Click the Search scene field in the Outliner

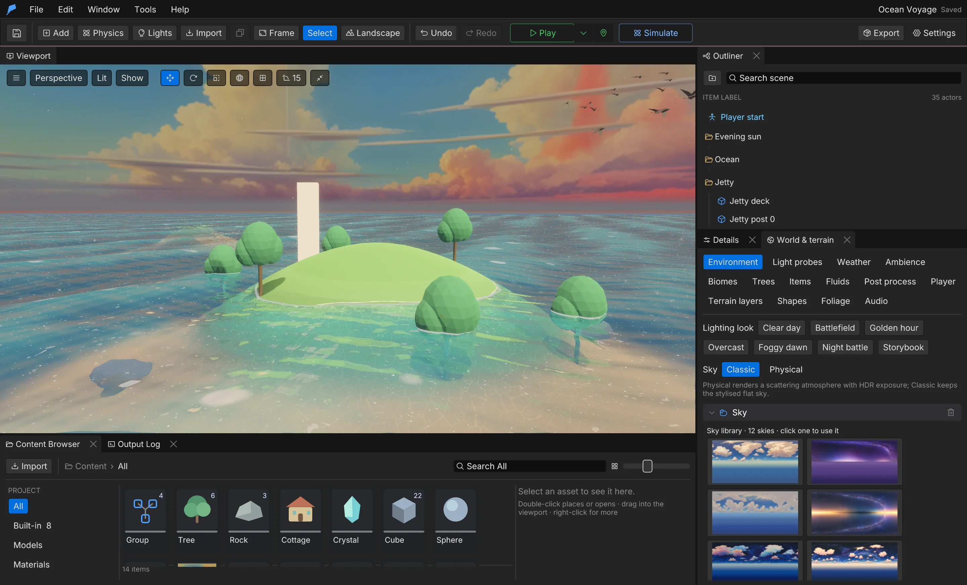843,78
